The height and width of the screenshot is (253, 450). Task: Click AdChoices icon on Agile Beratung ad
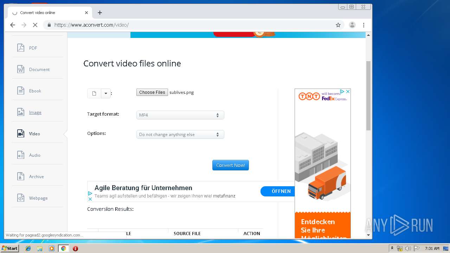tap(90, 193)
